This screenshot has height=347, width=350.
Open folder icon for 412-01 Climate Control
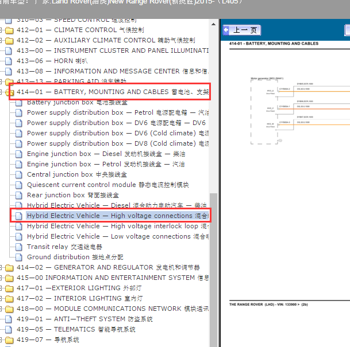(9, 30)
